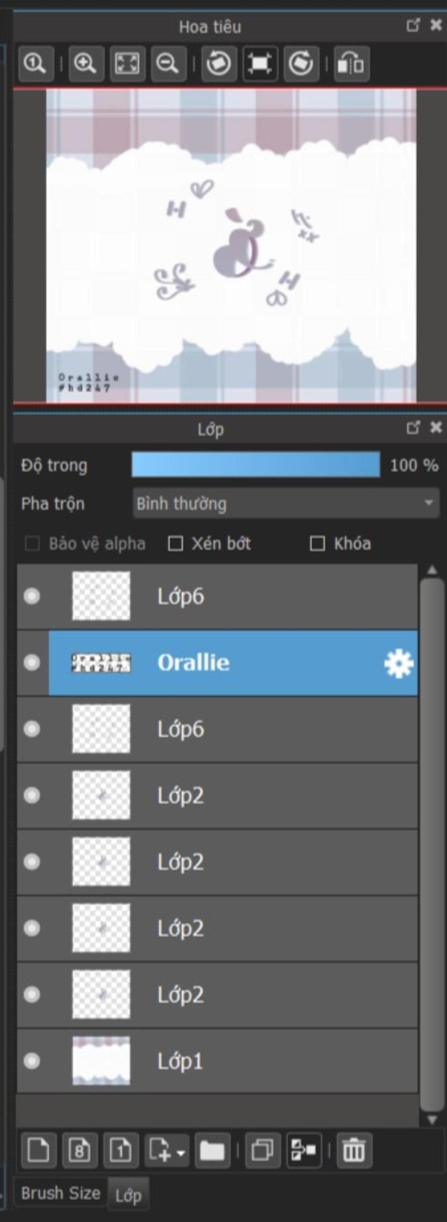
Task: Add a new layer folder
Action: tap(212, 1150)
